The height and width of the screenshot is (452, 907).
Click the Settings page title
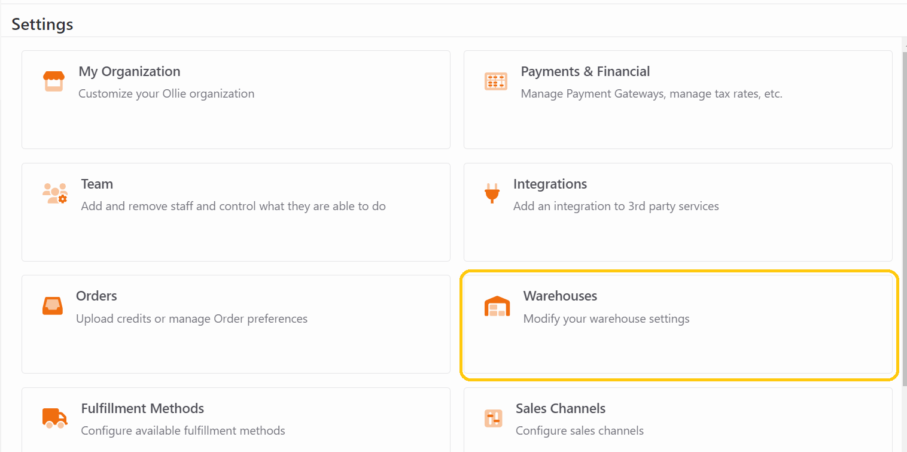click(42, 25)
